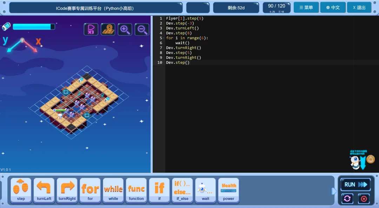Open the map grid view icon
This screenshot has height=208, width=379.
pos(108,29)
